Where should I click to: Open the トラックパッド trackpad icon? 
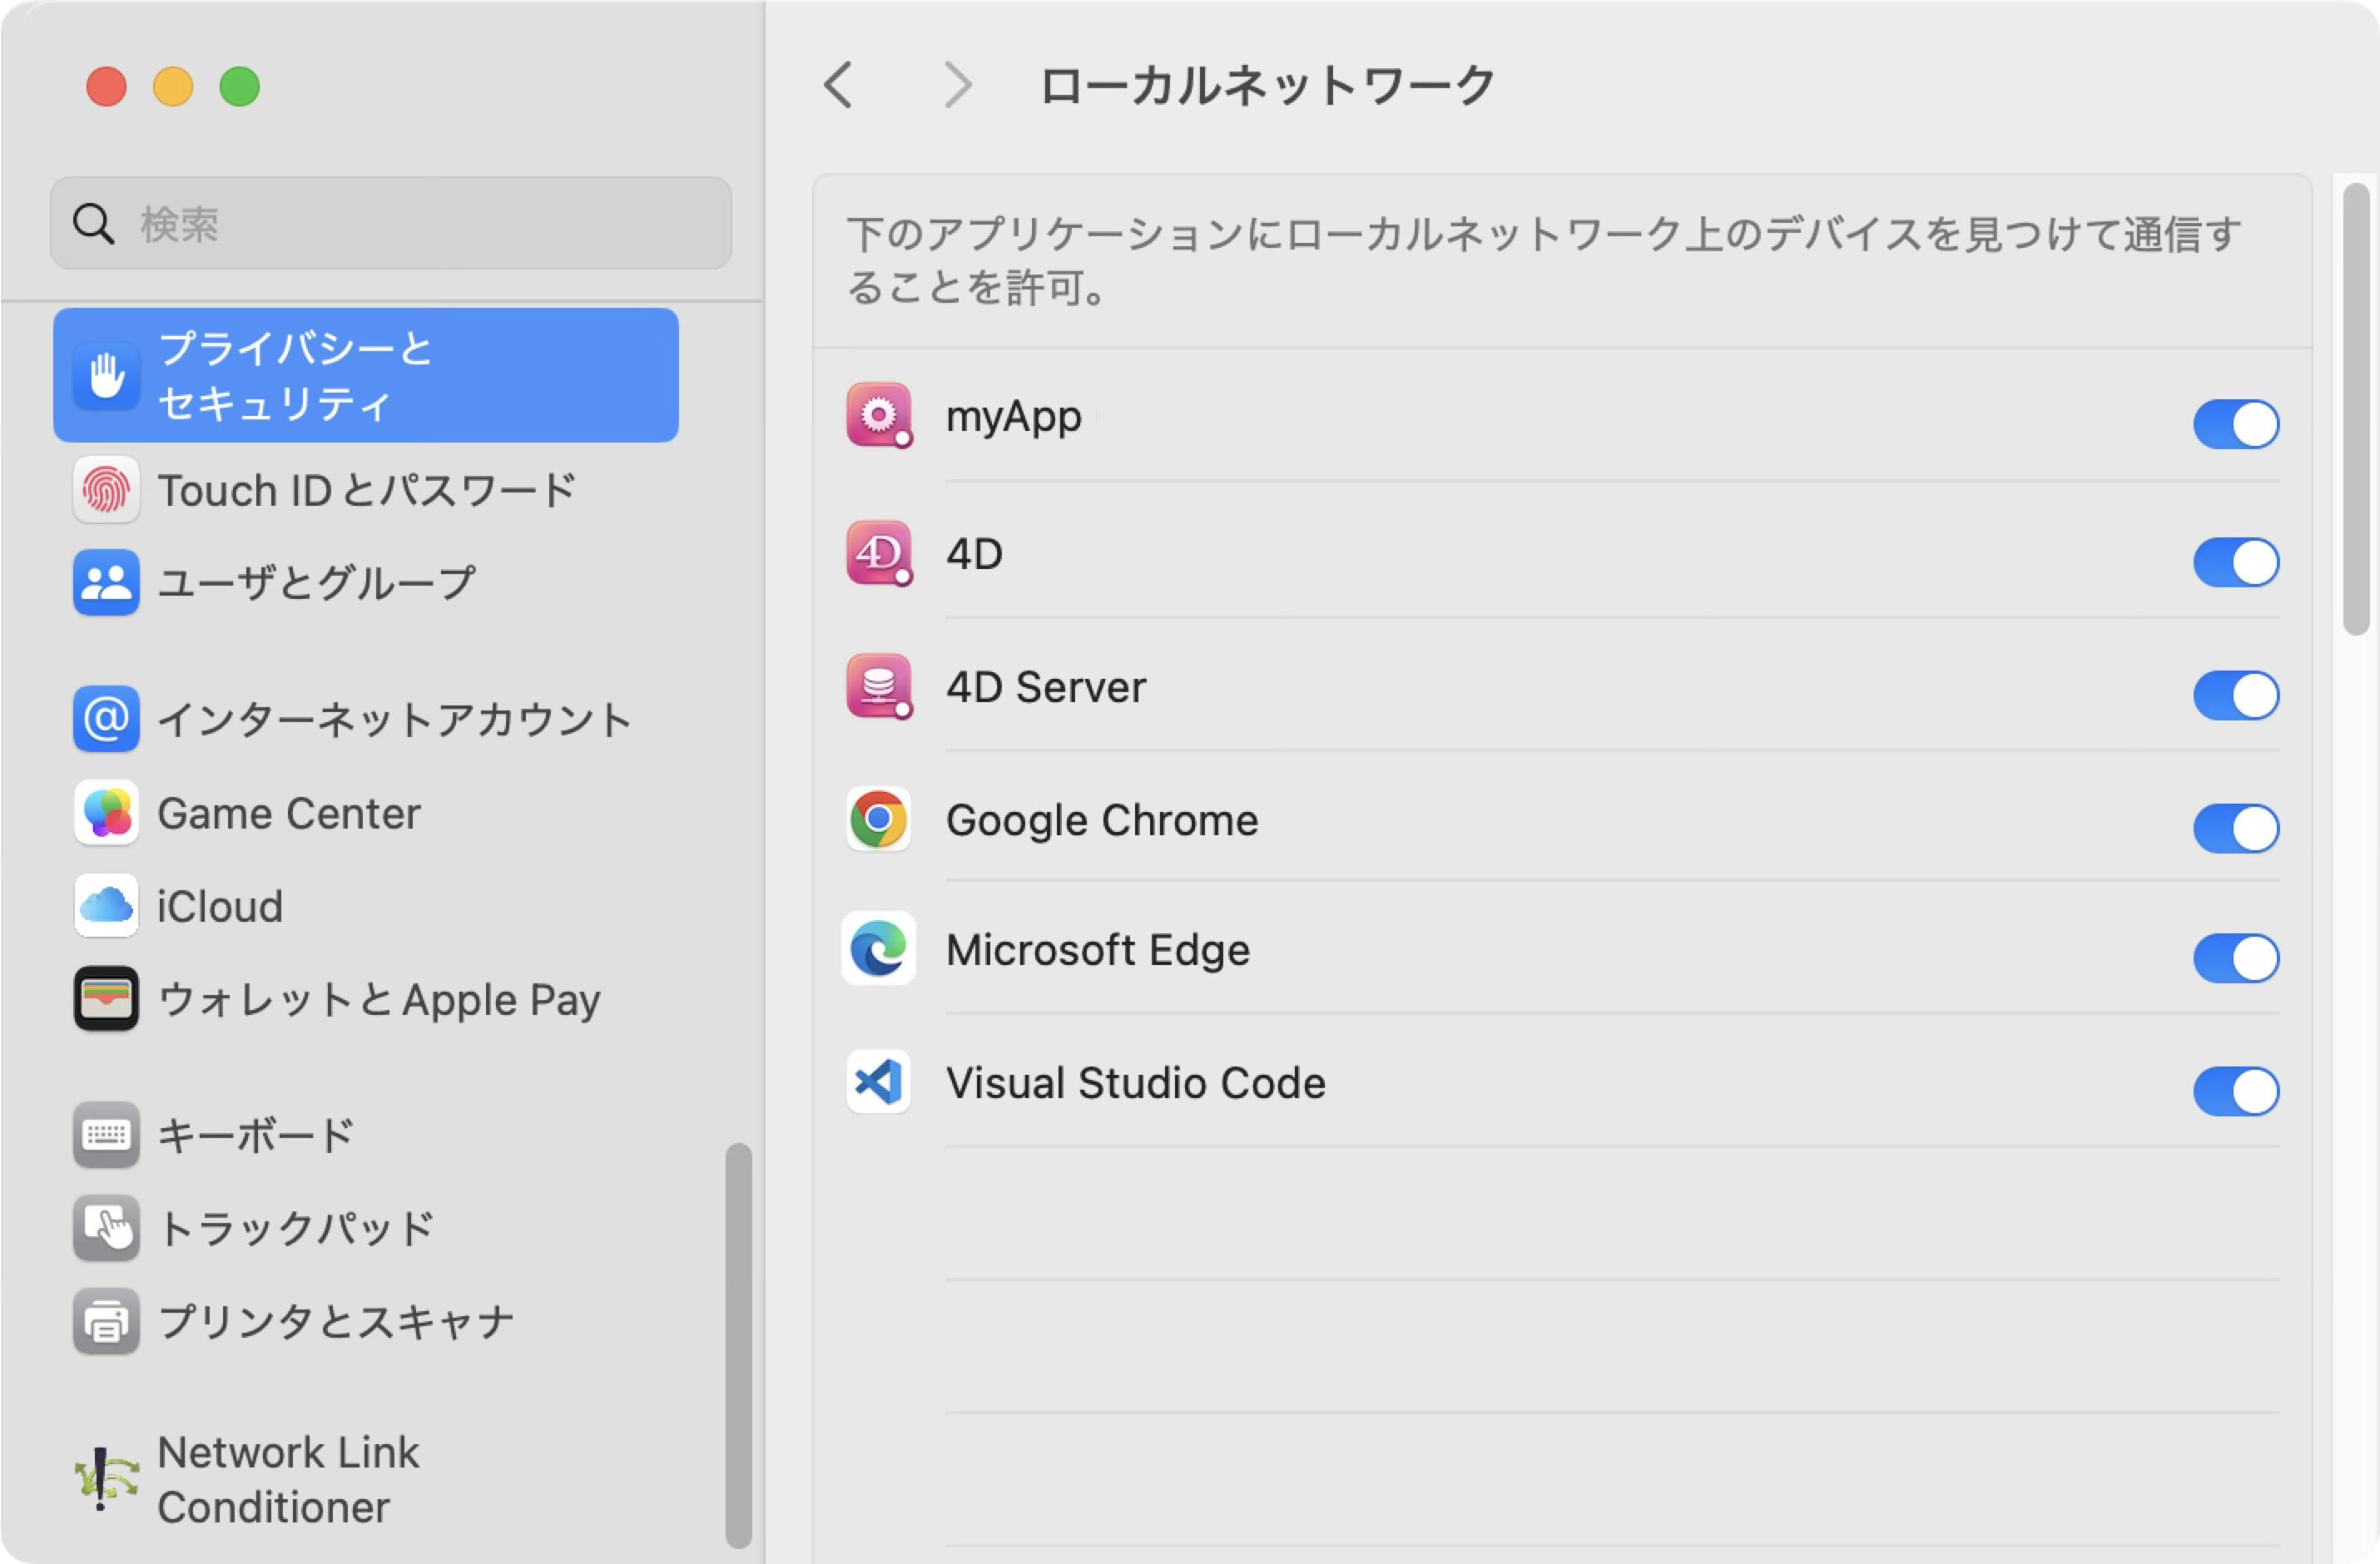point(106,1228)
